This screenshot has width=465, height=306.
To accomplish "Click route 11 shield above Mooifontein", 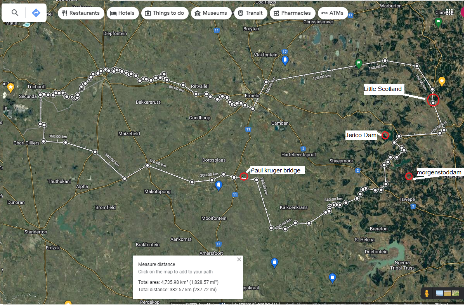I will (x=235, y=195).
